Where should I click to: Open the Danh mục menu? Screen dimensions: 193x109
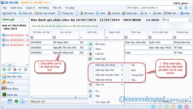click(16, 8)
